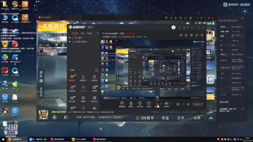Toggle visibility of 腾讯手游助手 source
Screen dimensions: 253x142
pyautogui.click(x=70, y=42)
